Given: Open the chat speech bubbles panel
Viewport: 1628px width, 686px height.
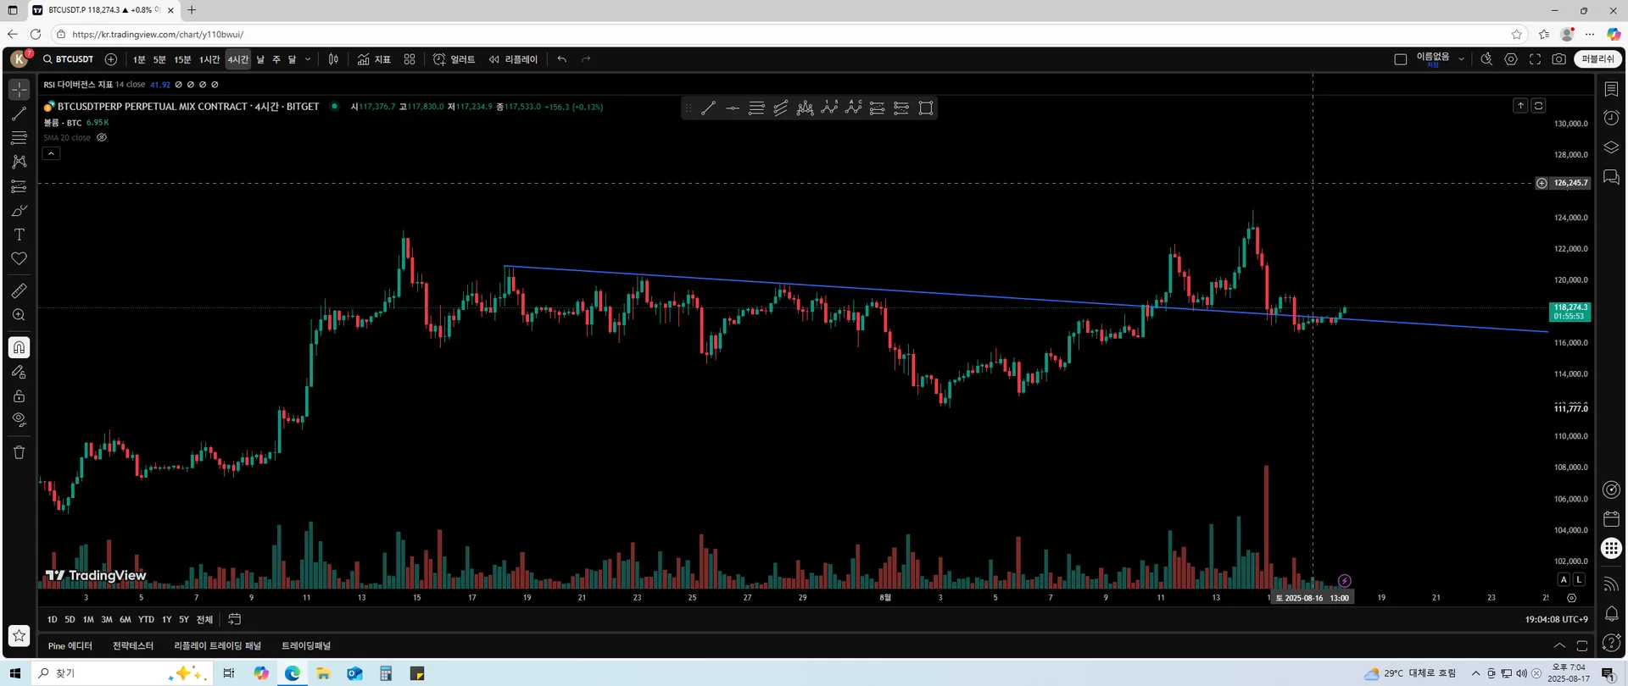Looking at the screenshot, I should 1611,177.
